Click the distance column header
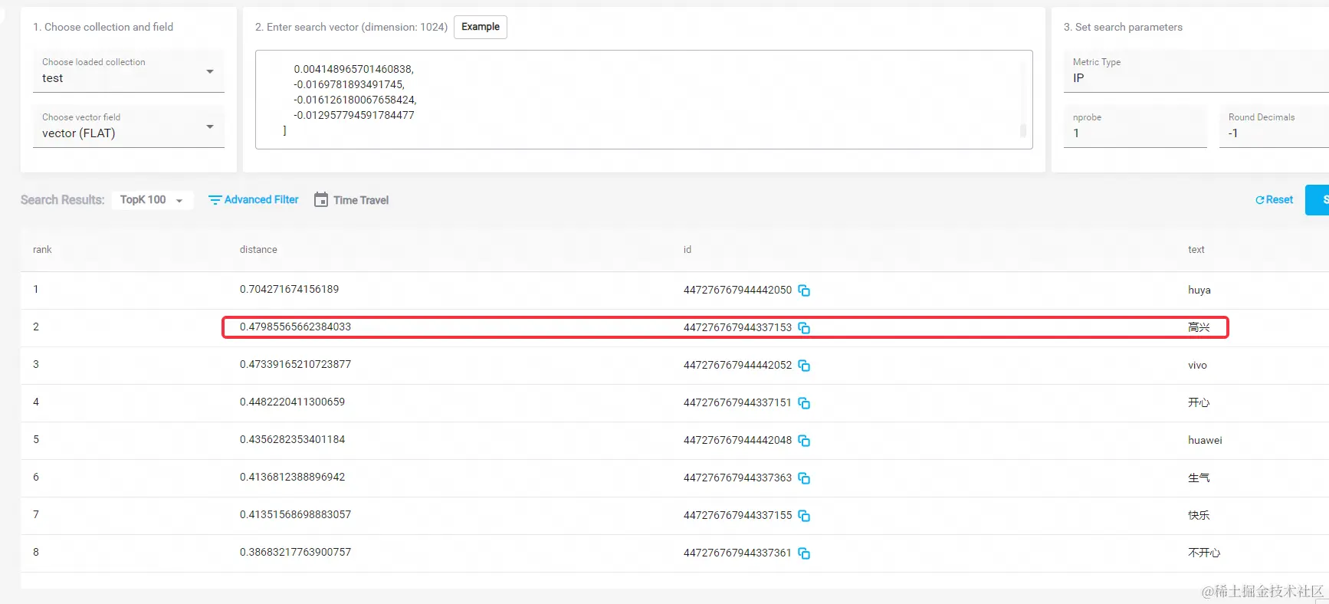This screenshot has width=1329, height=604. pyautogui.click(x=258, y=250)
